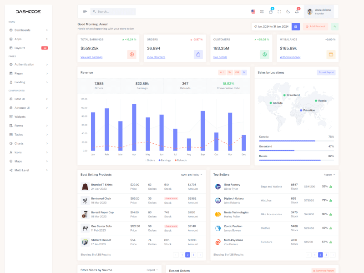Open the language selector US flag

(253, 11)
